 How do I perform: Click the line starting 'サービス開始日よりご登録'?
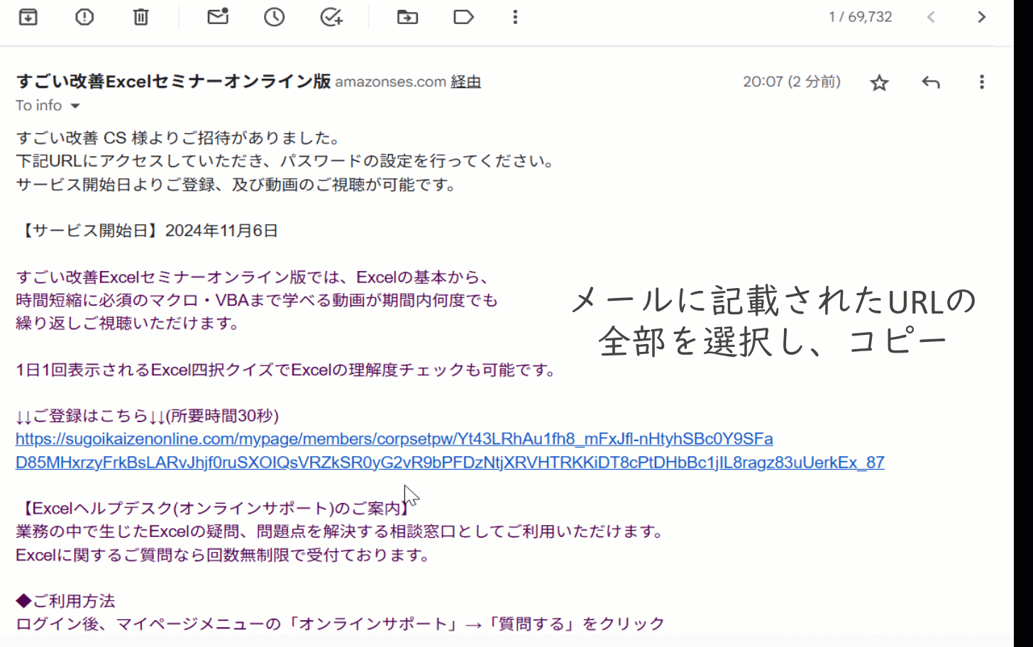[236, 184]
